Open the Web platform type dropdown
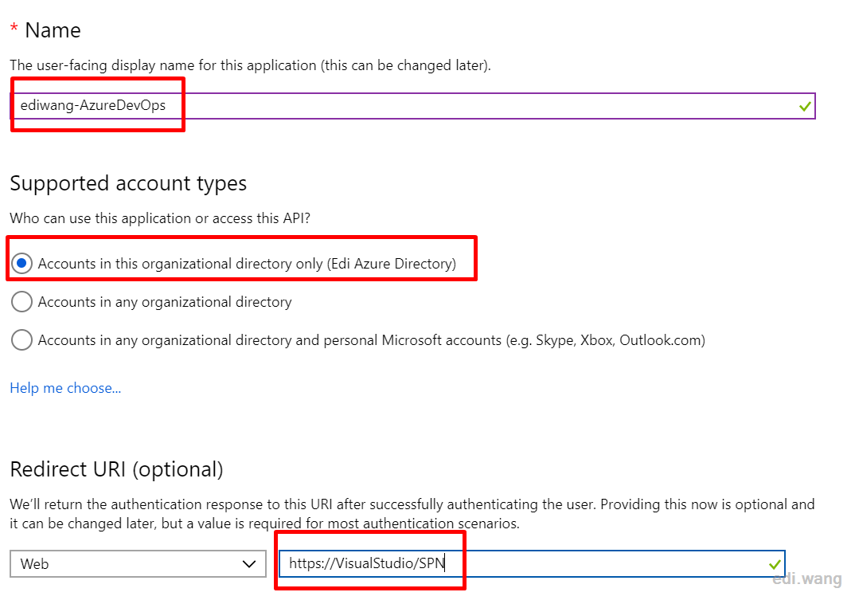This screenshot has width=855, height=600. pos(138,564)
